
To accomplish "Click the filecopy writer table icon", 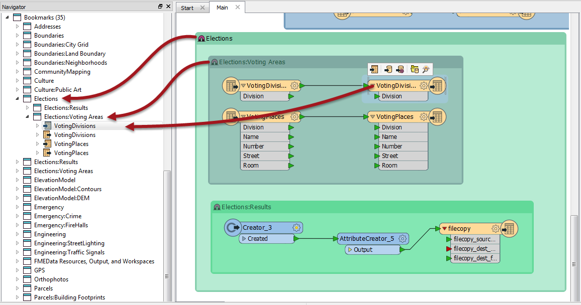I will 509,229.
